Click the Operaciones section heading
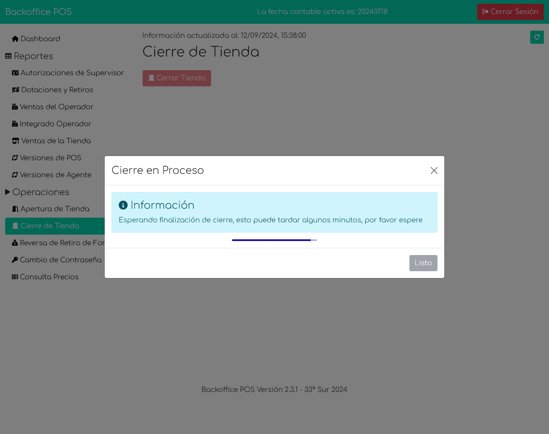The height and width of the screenshot is (434, 549). [x=41, y=192]
